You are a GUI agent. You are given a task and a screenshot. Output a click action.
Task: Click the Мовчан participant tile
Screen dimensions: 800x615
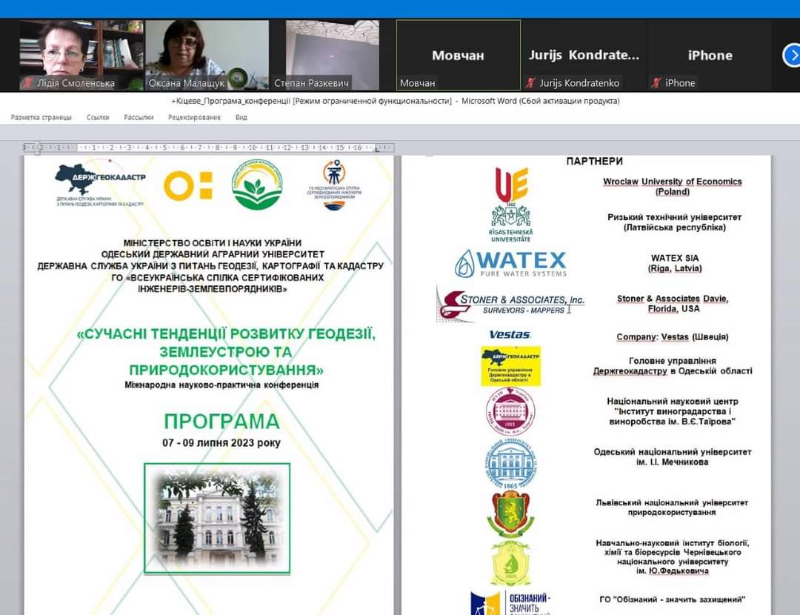[458, 53]
